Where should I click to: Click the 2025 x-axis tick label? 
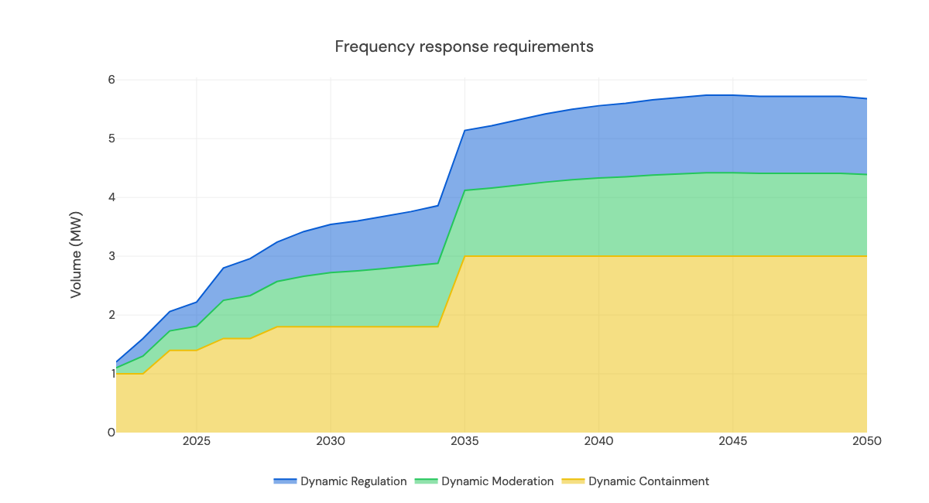(196, 441)
